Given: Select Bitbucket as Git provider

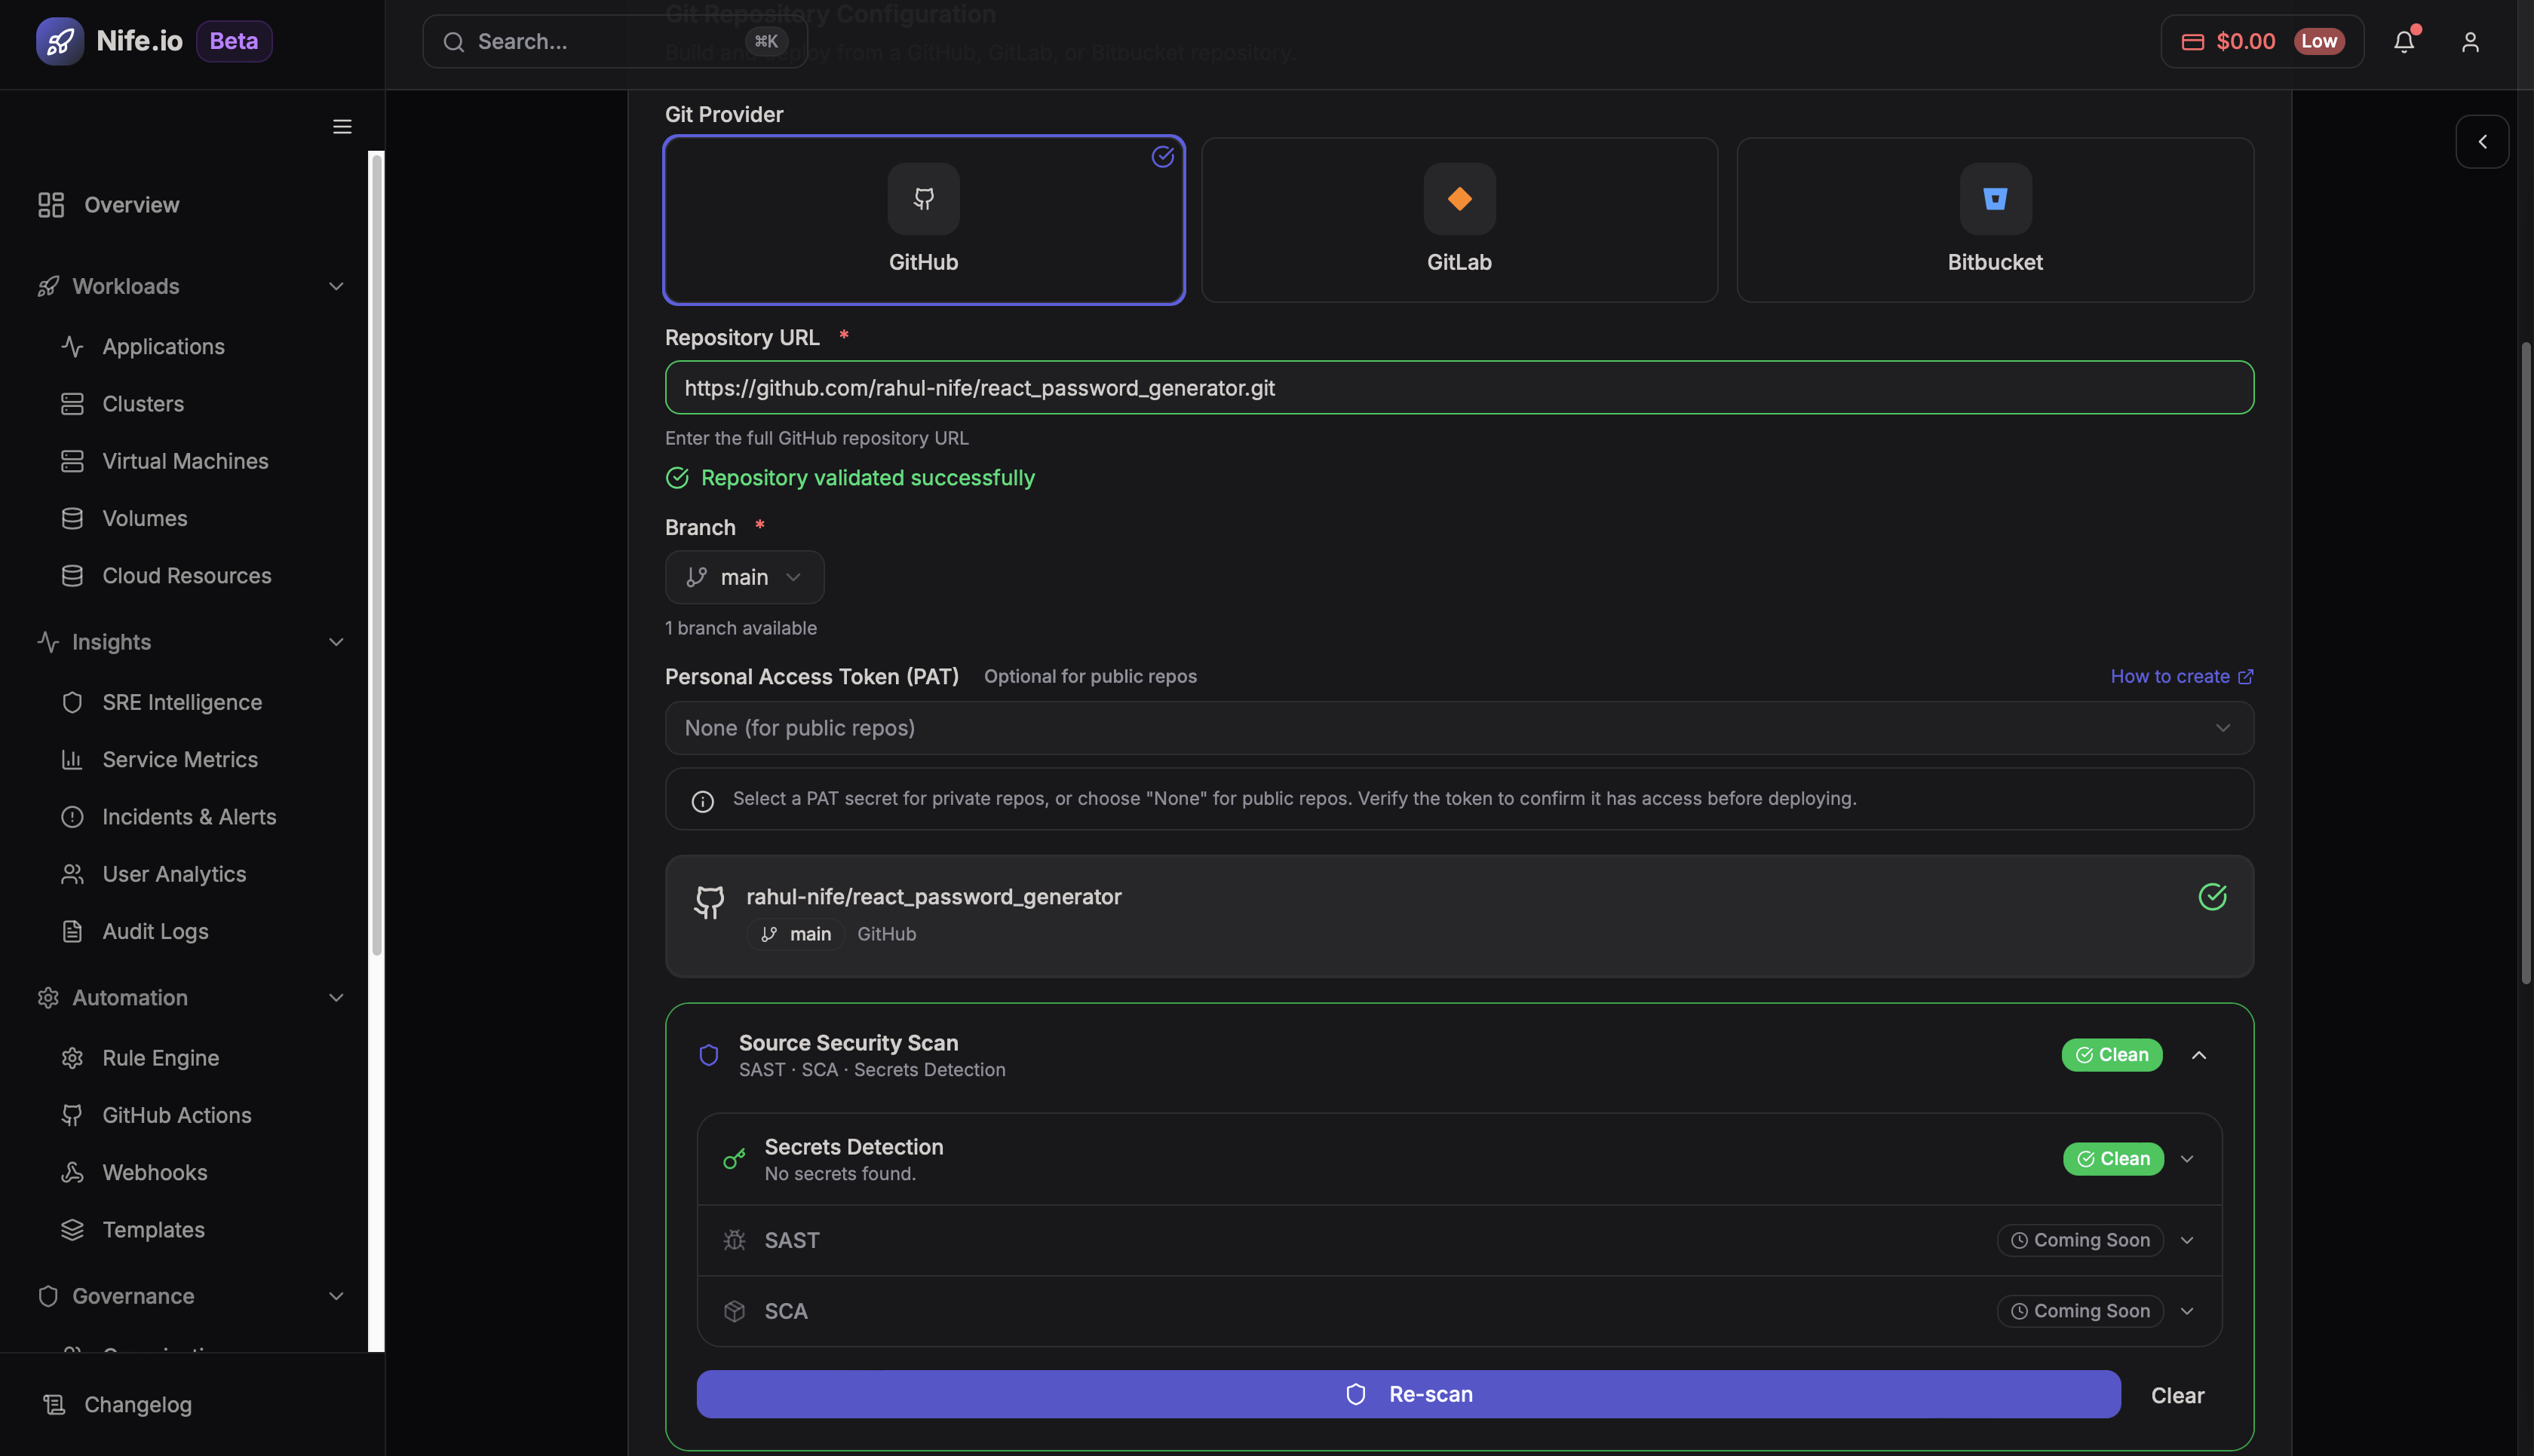Looking at the screenshot, I should point(1995,220).
